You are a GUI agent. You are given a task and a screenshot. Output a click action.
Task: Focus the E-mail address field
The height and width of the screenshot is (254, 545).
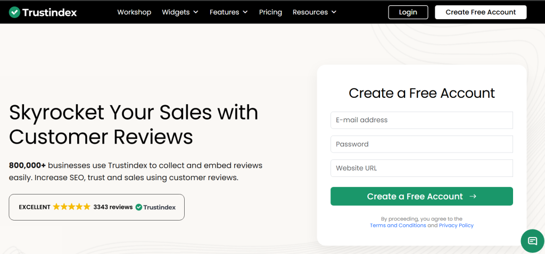tap(422, 120)
